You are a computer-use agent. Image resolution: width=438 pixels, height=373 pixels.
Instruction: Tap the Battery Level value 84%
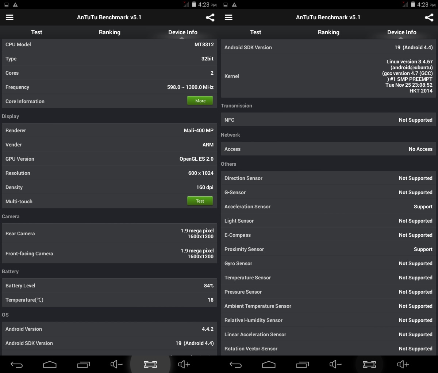209,286
